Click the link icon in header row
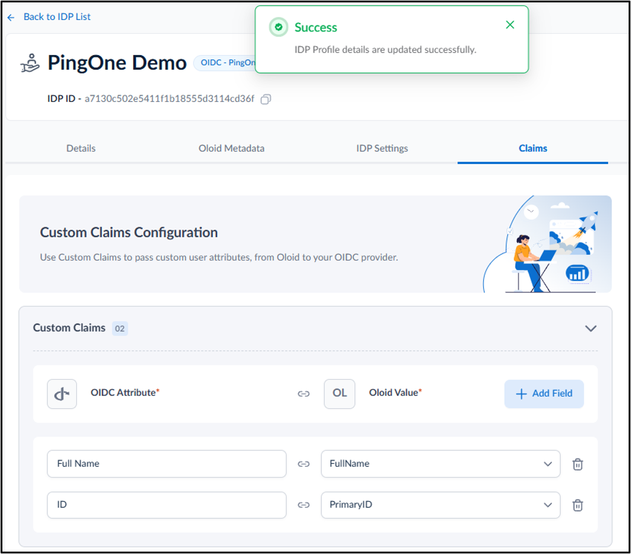 pyautogui.click(x=304, y=394)
